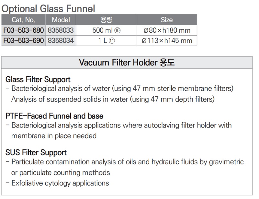This screenshot has height=199, width=259.
Task: Select the Ø113×h145 mm size cell
Action: tap(167, 40)
